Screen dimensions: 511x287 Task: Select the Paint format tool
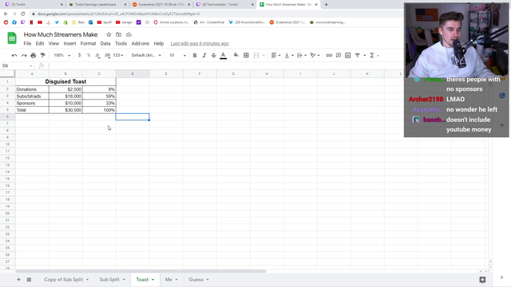coord(42,55)
